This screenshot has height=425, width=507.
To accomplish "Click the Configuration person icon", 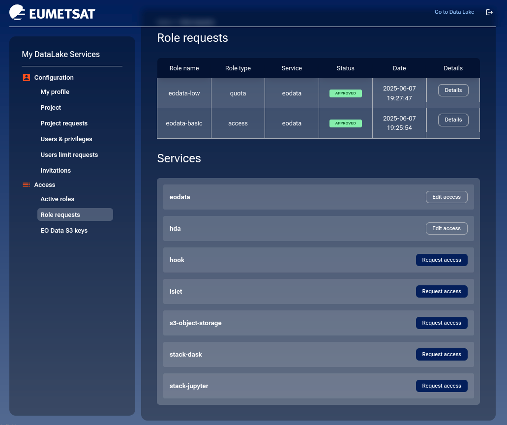I will pyautogui.click(x=27, y=78).
